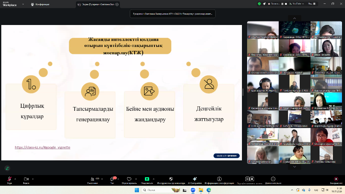
Task: Turn on video camera in Zoom toolbar
Action: 26,179
